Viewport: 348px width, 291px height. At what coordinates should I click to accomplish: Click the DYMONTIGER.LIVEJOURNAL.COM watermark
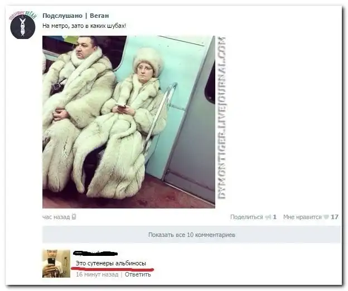point(221,118)
